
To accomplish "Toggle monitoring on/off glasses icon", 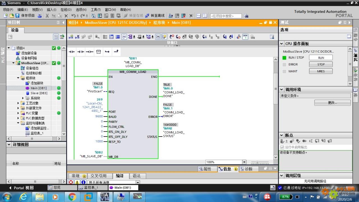I will (245, 37).
